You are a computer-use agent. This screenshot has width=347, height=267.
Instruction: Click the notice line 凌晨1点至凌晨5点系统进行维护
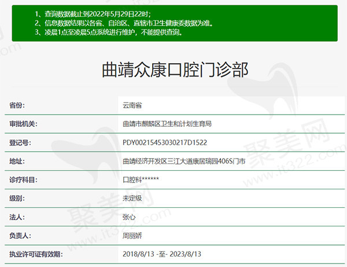(x=109, y=32)
